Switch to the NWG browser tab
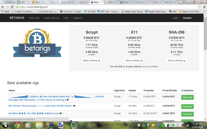 (x=23, y=2)
